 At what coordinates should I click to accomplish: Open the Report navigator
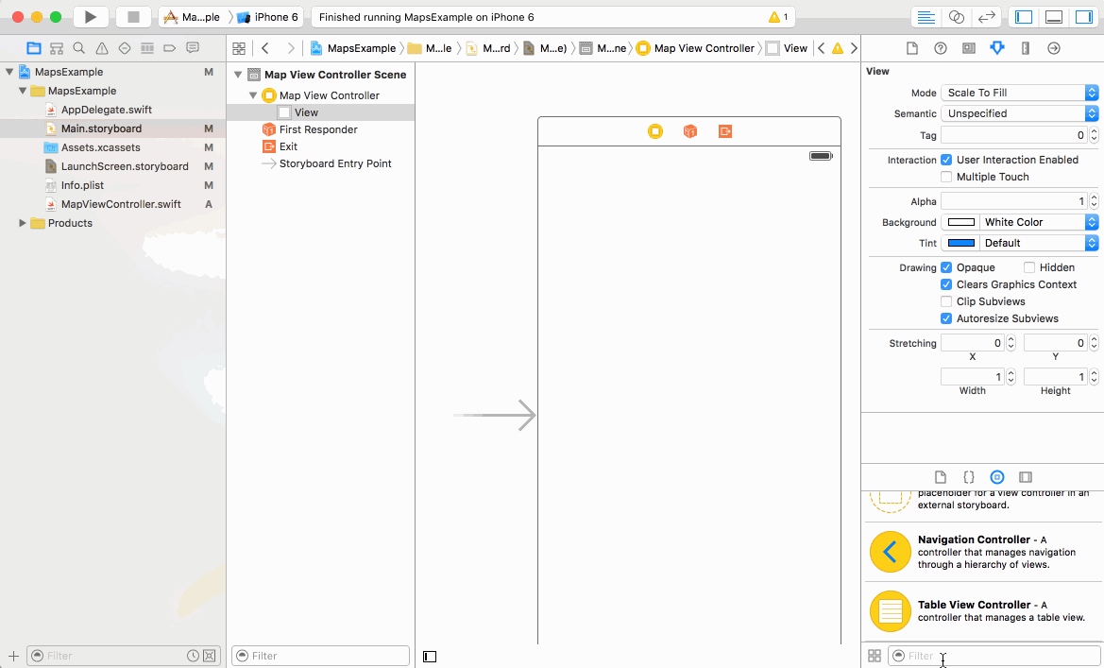tap(193, 48)
